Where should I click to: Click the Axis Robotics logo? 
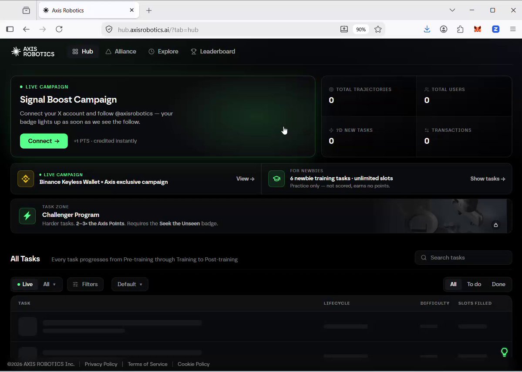[33, 52]
